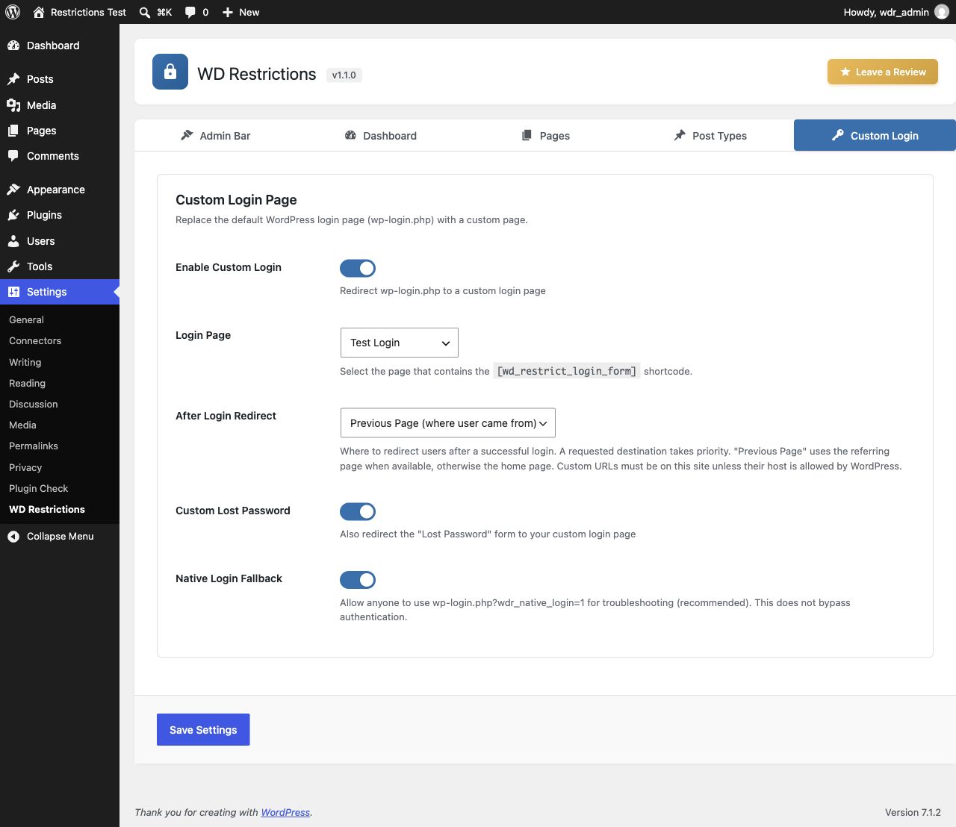956x827 pixels.
Task: Click the Dashboard gauge icon in sidebar
Action: point(13,46)
